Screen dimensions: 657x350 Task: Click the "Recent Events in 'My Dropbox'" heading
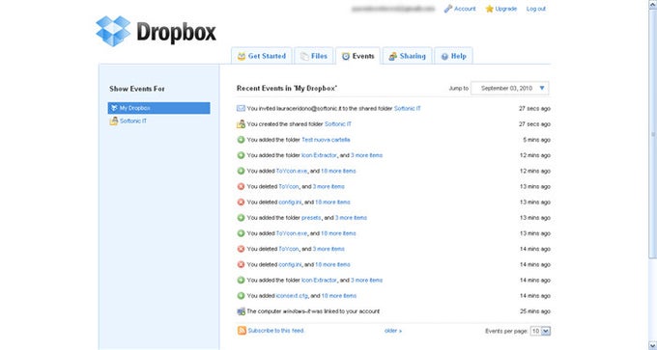pyautogui.click(x=287, y=89)
